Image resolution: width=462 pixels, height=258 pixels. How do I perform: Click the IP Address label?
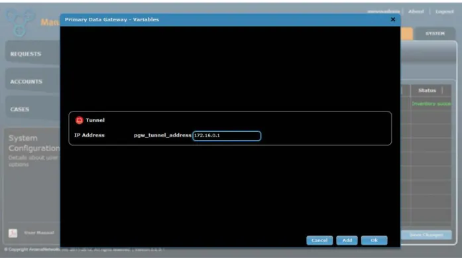[x=89, y=135]
